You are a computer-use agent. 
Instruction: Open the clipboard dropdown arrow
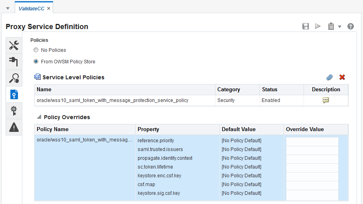click(x=339, y=27)
